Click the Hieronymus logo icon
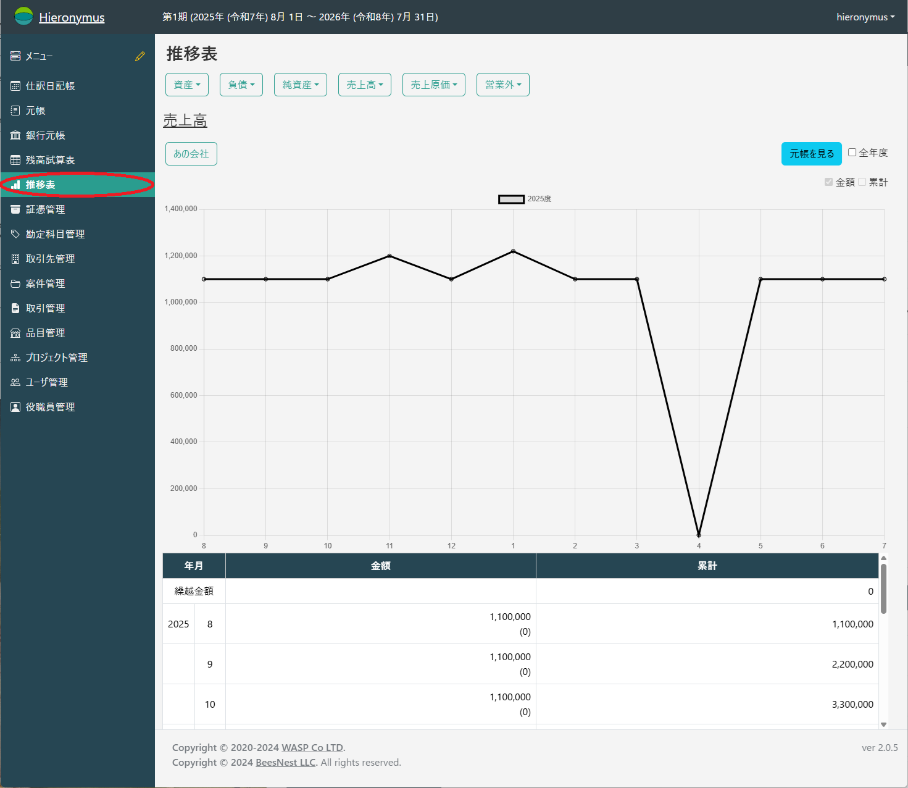Viewport: 908px width, 788px height. 23,17
